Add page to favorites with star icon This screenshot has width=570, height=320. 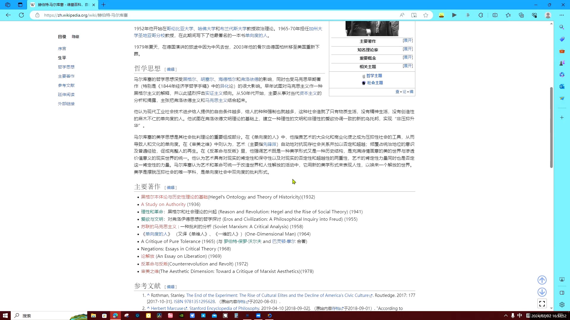click(x=426, y=15)
